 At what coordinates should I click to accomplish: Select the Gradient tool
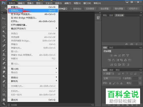pyautogui.click(x=4, y=68)
